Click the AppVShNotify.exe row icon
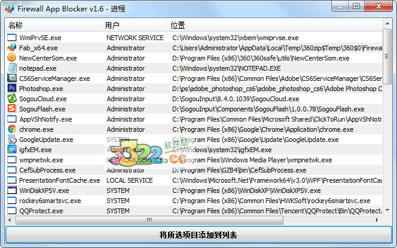The height and width of the screenshot is (248, 397). pyautogui.click(x=11, y=119)
